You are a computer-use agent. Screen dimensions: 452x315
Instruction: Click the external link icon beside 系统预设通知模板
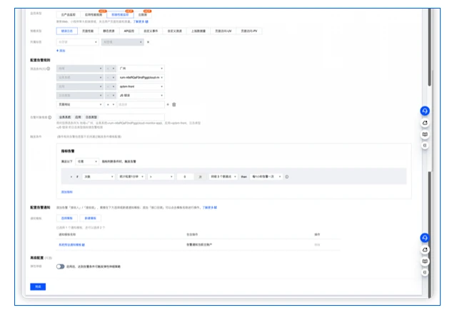pos(84,244)
